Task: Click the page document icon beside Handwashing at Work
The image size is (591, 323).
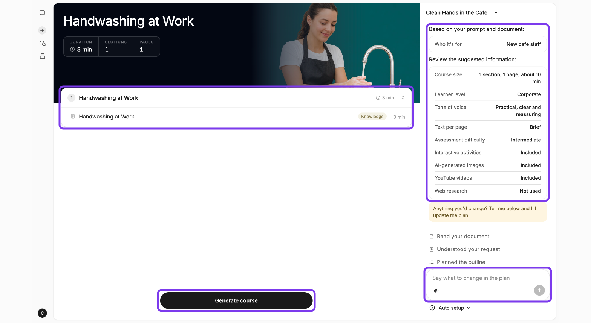Action: (73, 117)
